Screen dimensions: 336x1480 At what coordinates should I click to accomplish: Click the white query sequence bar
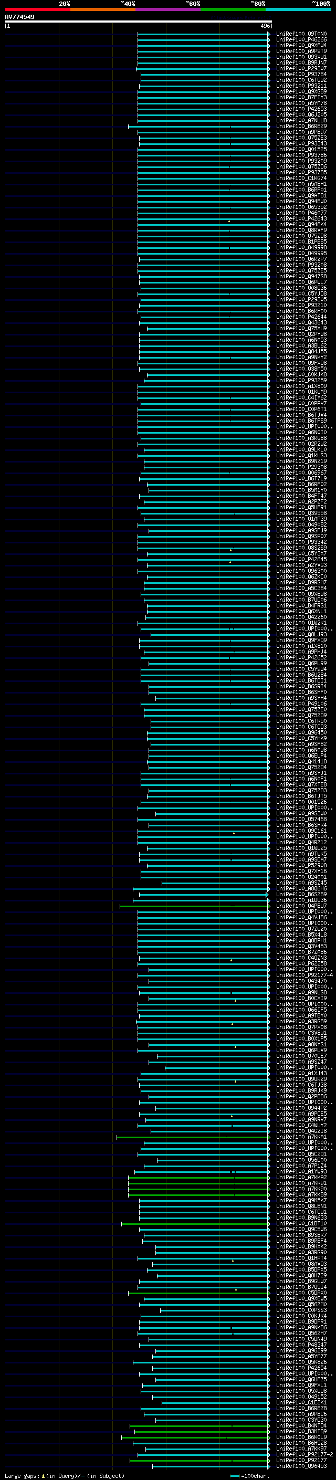click(139, 21)
